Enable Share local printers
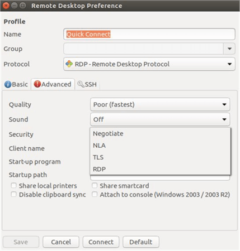This screenshot has height=251, width=240. 13,185
